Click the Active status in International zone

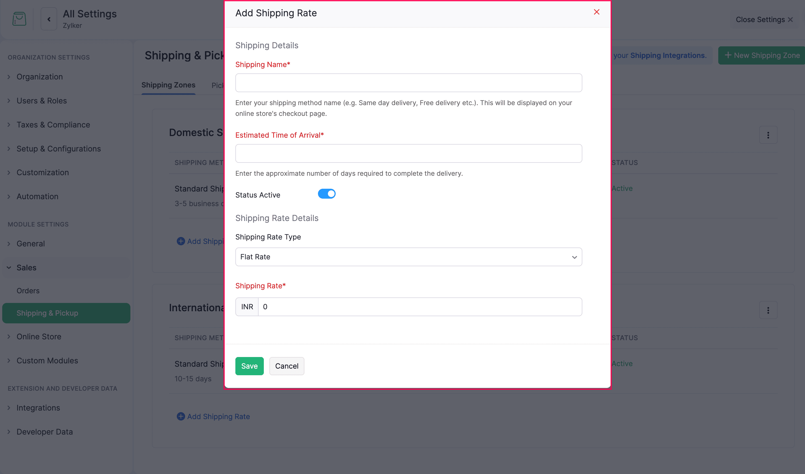pyautogui.click(x=622, y=364)
